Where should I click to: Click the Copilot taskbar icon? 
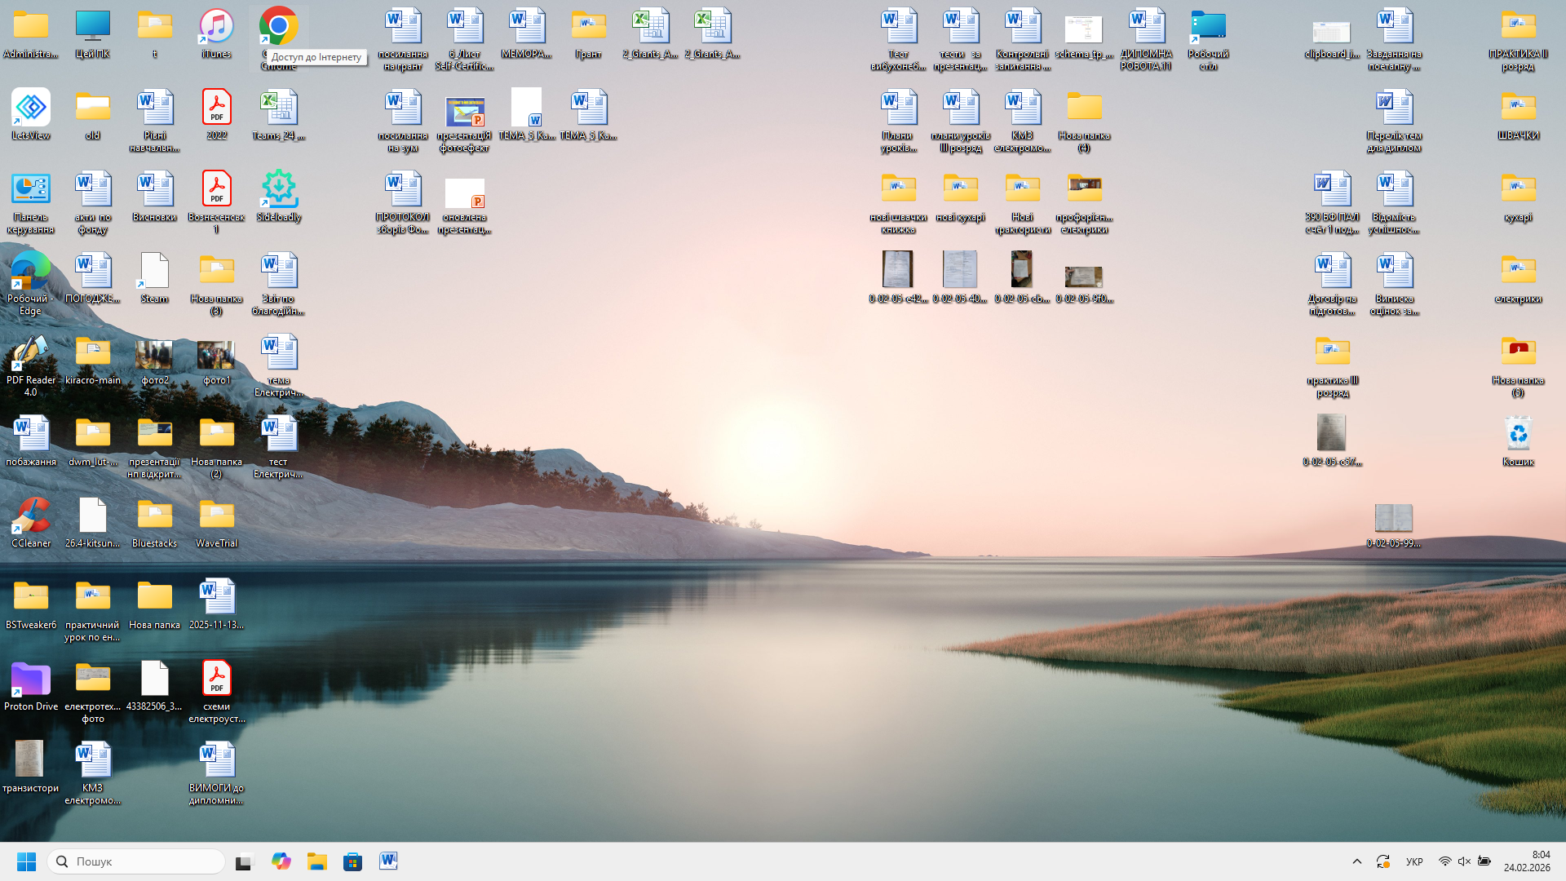coord(281,861)
